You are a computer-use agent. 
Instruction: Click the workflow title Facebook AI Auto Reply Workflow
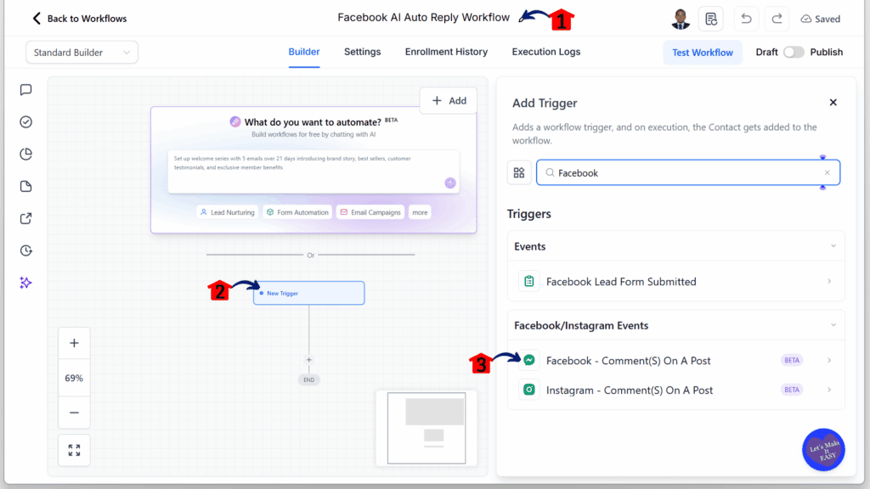tap(423, 18)
